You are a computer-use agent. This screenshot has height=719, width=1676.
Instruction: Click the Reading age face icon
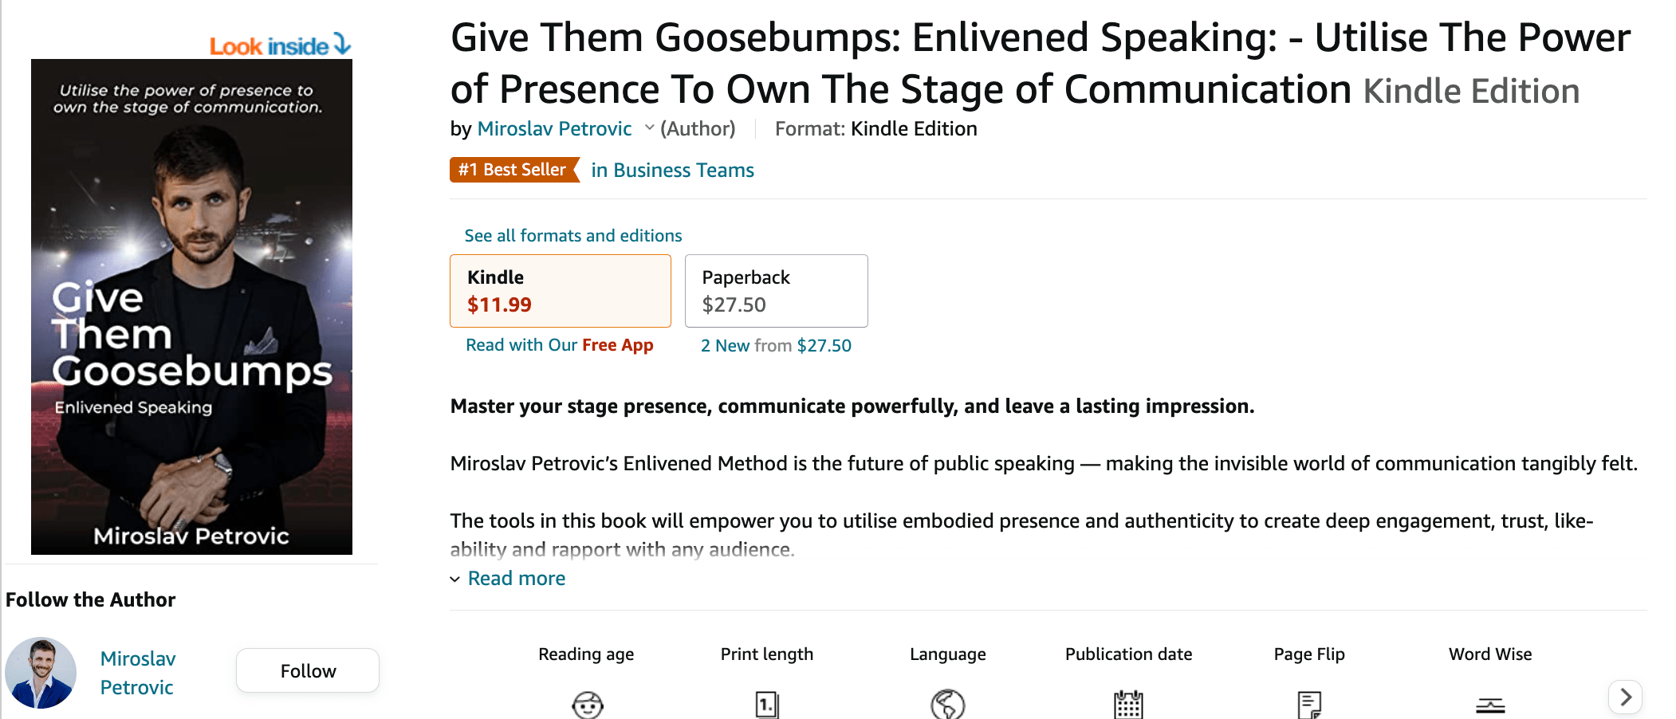click(588, 705)
